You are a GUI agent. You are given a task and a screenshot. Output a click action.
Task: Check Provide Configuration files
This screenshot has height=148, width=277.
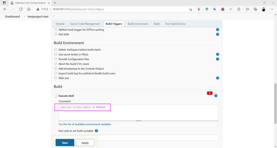click(x=56, y=59)
